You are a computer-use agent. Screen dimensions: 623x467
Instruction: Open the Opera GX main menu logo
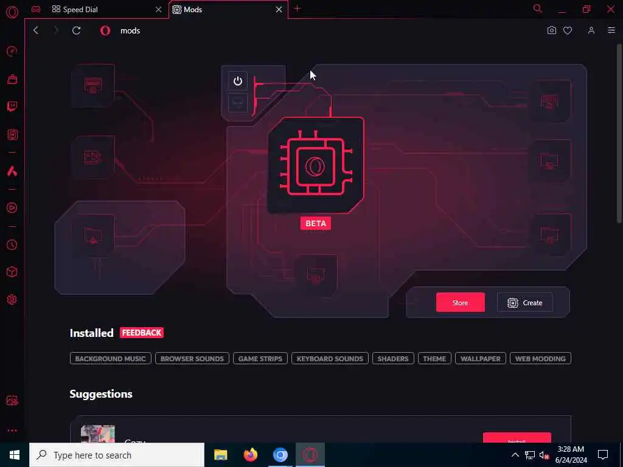tap(12, 12)
